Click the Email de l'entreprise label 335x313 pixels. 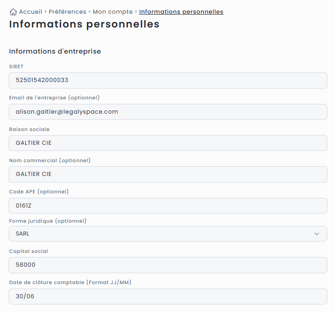tap(54, 98)
